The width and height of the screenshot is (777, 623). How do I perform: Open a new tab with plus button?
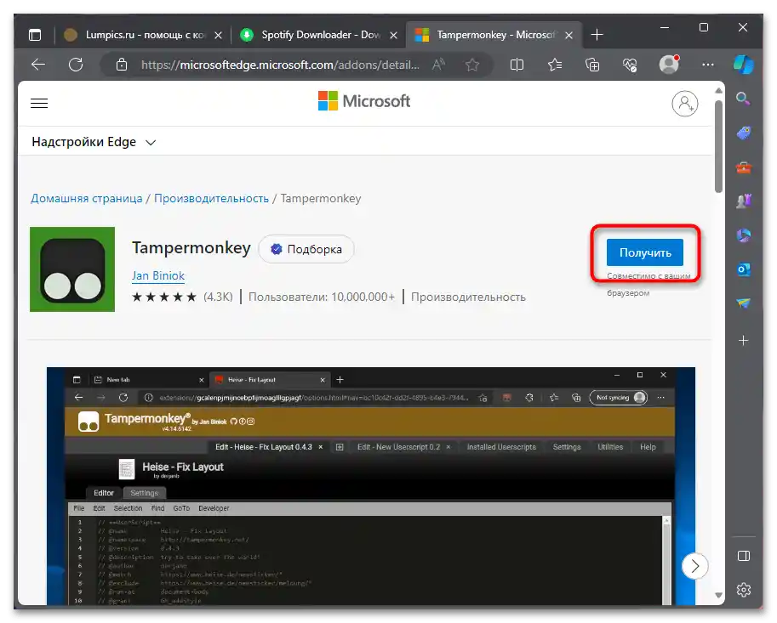point(597,35)
